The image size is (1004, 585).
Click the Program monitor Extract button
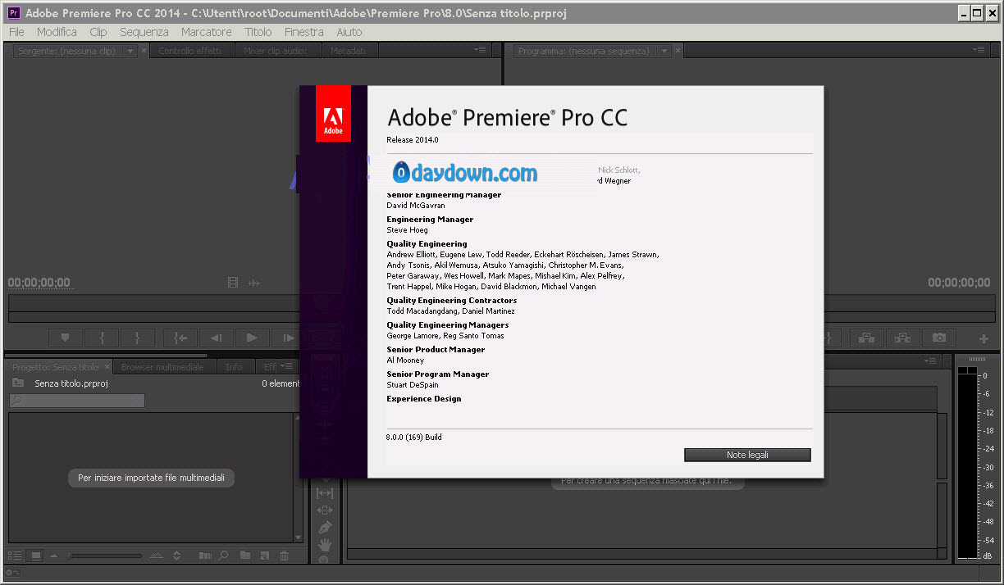[902, 338]
